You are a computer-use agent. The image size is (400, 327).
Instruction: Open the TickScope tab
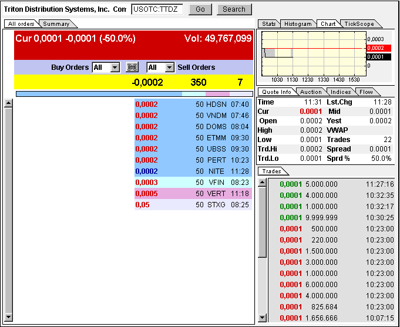pos(358,24)
